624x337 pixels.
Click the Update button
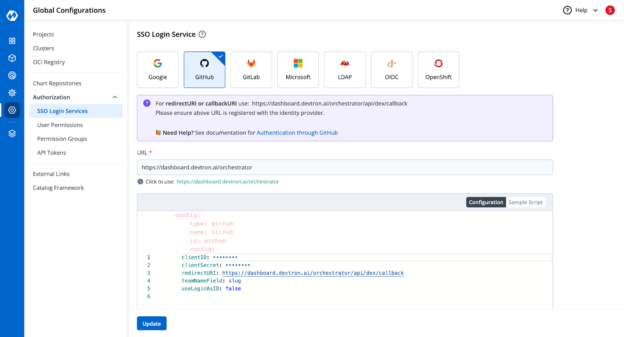(x=152, y=323)
